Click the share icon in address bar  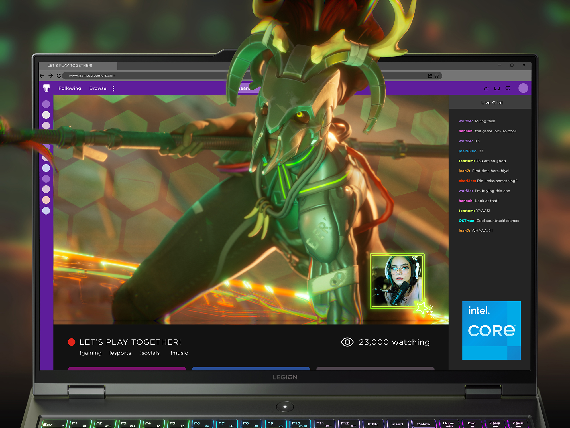pos(430,76)
